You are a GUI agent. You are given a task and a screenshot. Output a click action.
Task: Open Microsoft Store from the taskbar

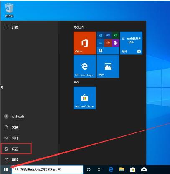pos(133,169)
